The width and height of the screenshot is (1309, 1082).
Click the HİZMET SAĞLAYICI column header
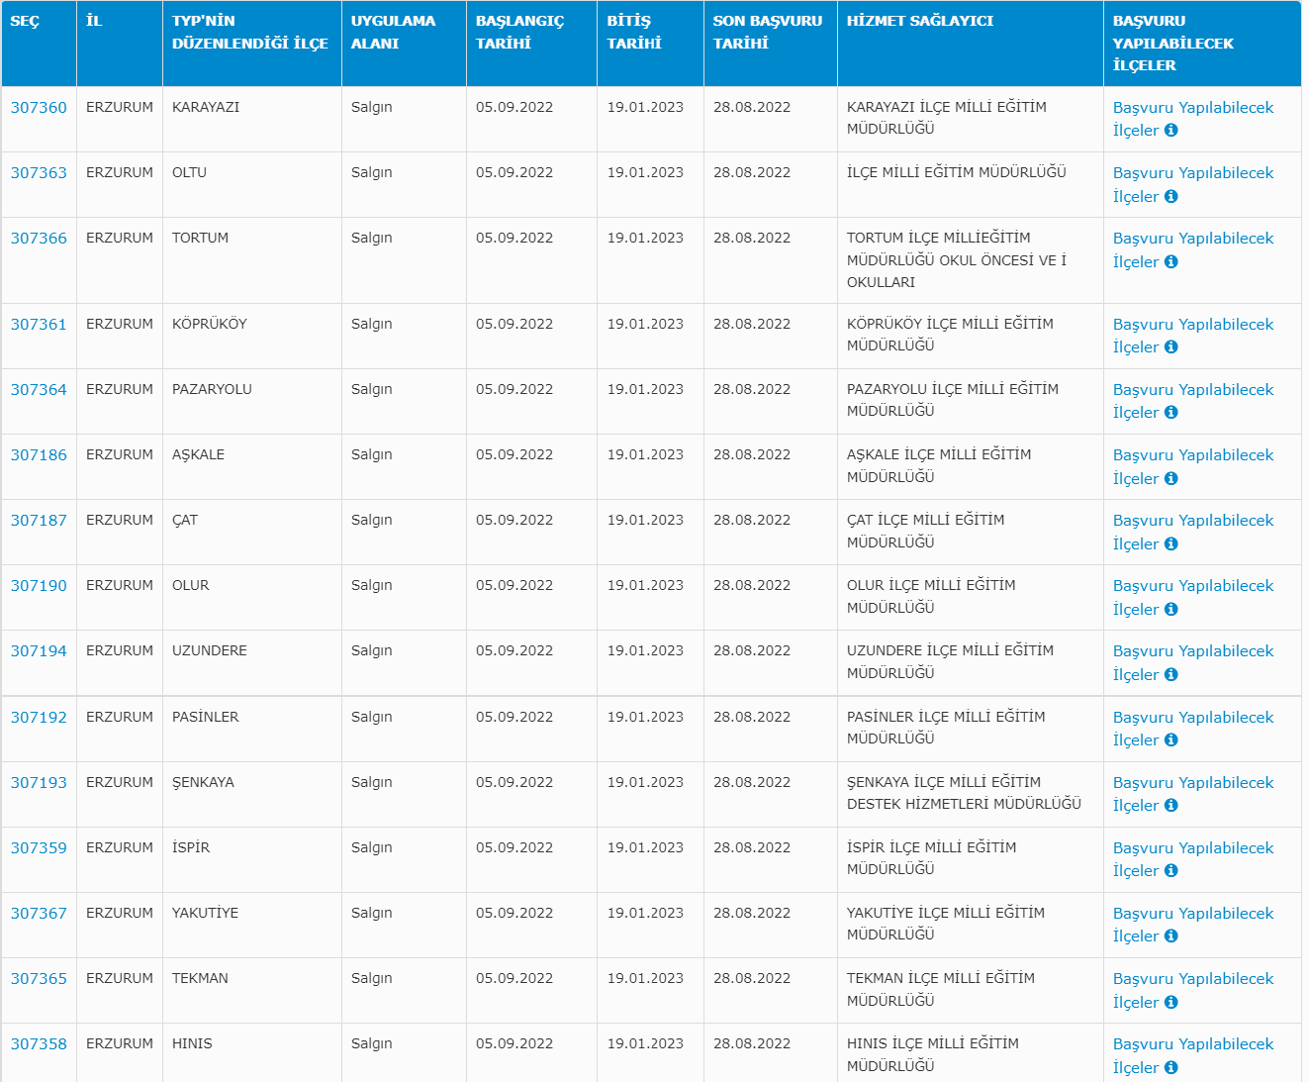(919, 21)
